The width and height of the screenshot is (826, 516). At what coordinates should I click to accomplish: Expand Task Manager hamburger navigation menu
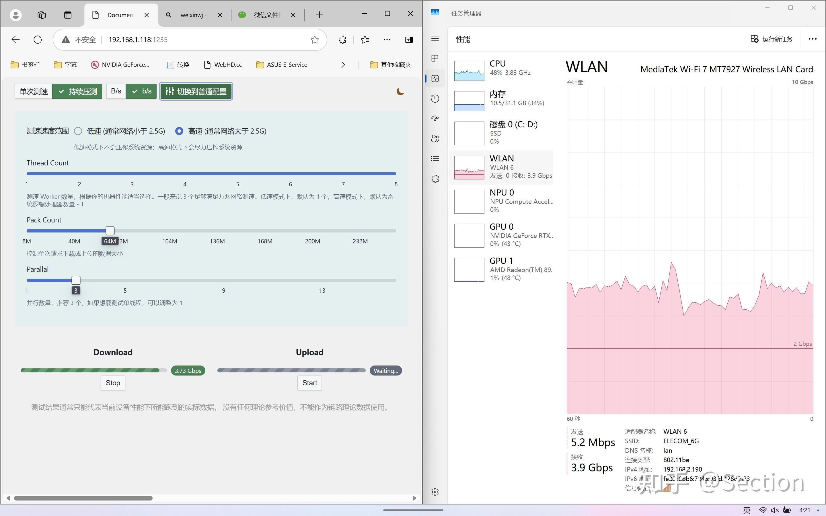click(x=435, y=39)
